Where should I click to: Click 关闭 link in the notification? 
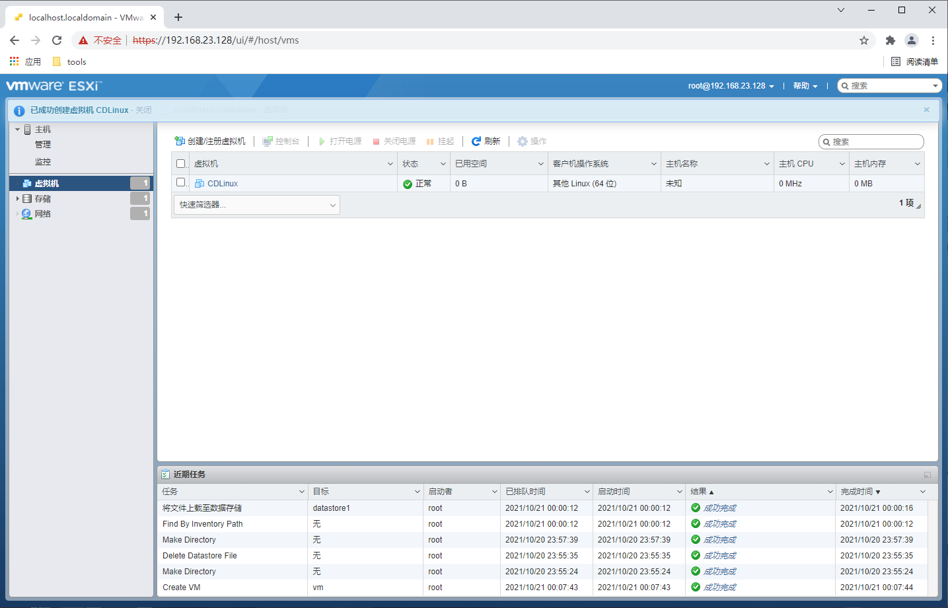click(x=143, y=110)
